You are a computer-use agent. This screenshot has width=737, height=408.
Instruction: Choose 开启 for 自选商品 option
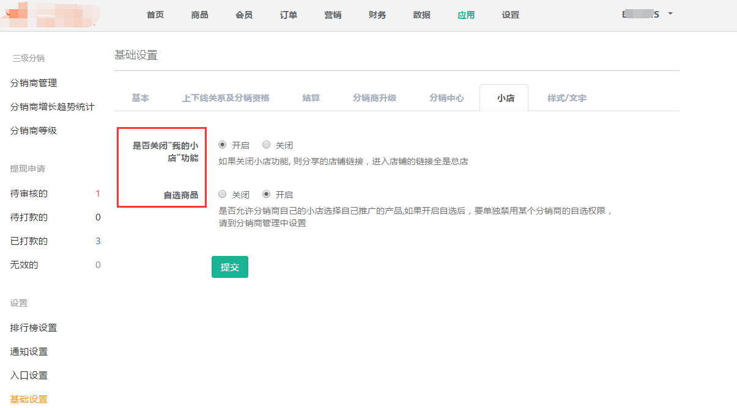[266, 195]
